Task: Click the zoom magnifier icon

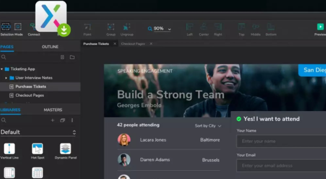Action: coord(150,28)
